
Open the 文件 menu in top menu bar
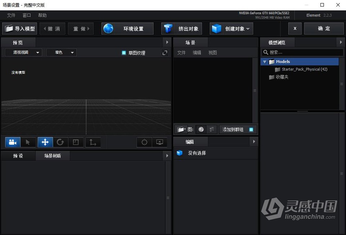click(x=11, y=15)
